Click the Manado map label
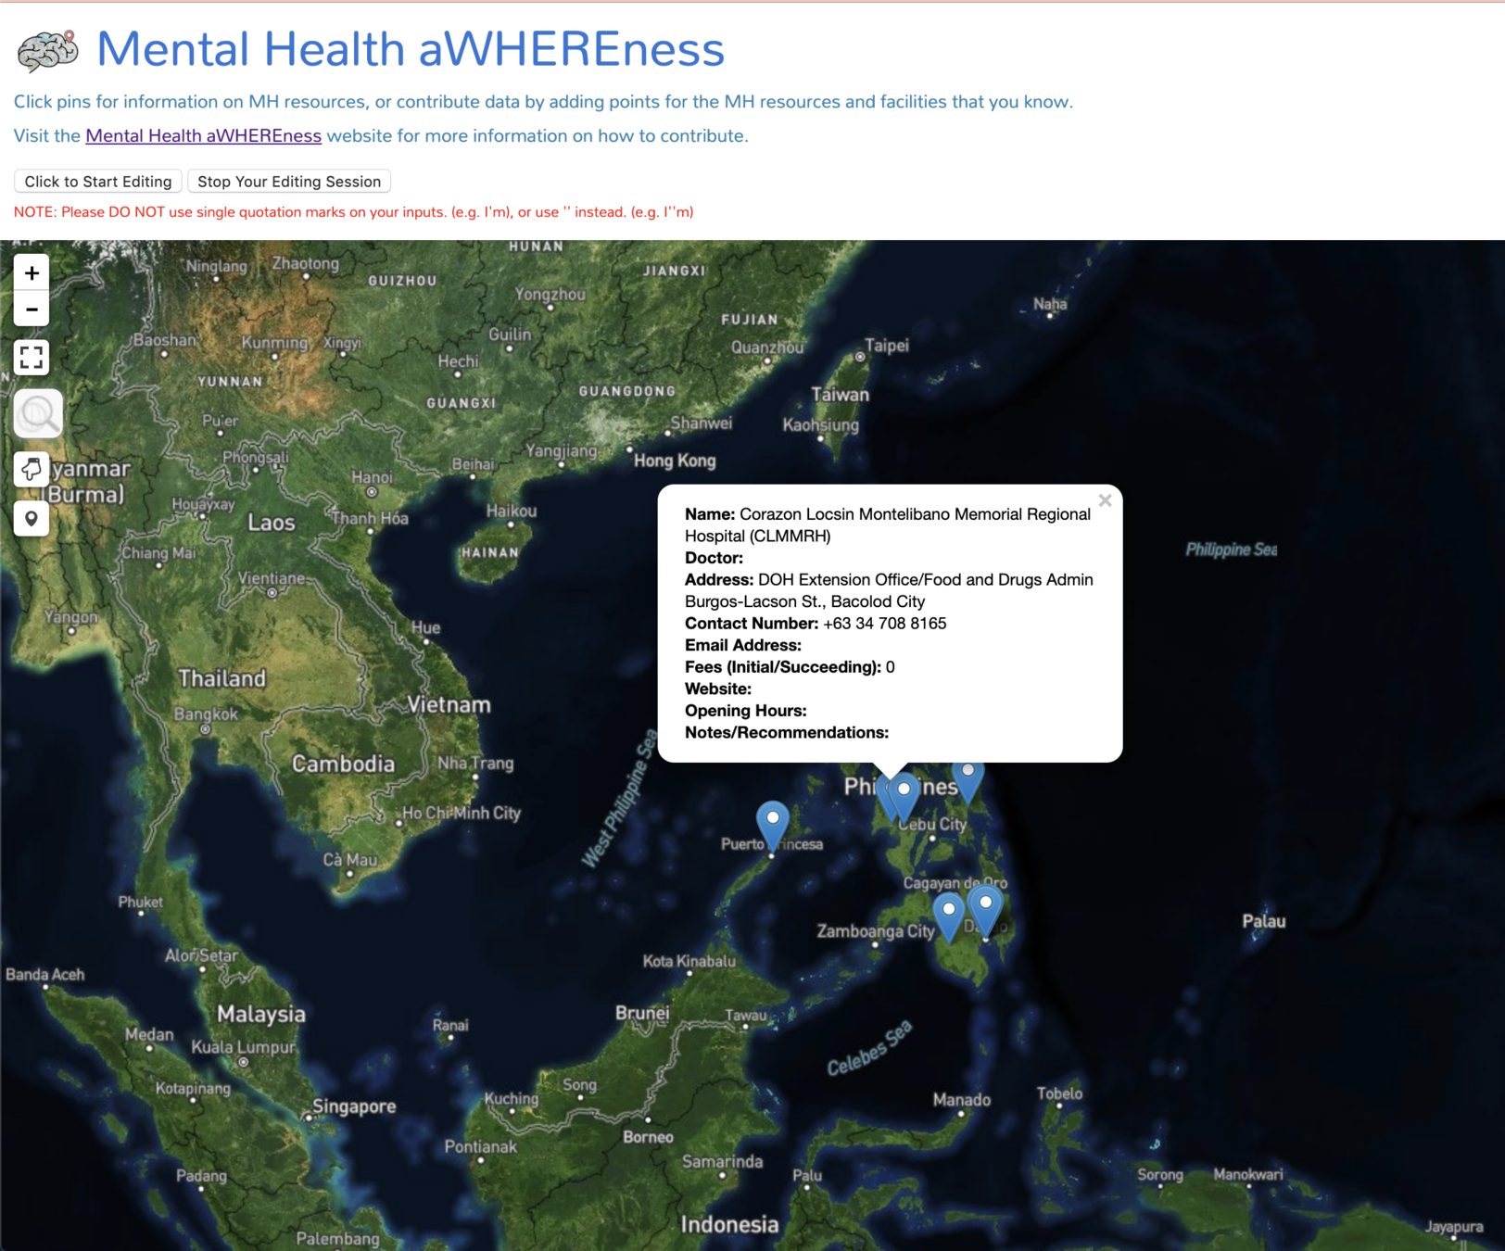 [962, 1100]
